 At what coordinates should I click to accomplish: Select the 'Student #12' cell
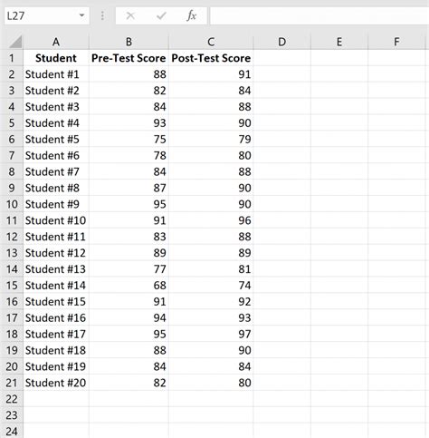[56, 253]
